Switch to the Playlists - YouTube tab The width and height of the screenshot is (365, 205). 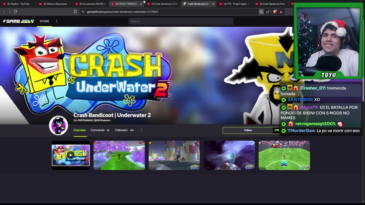pos(18,4)
